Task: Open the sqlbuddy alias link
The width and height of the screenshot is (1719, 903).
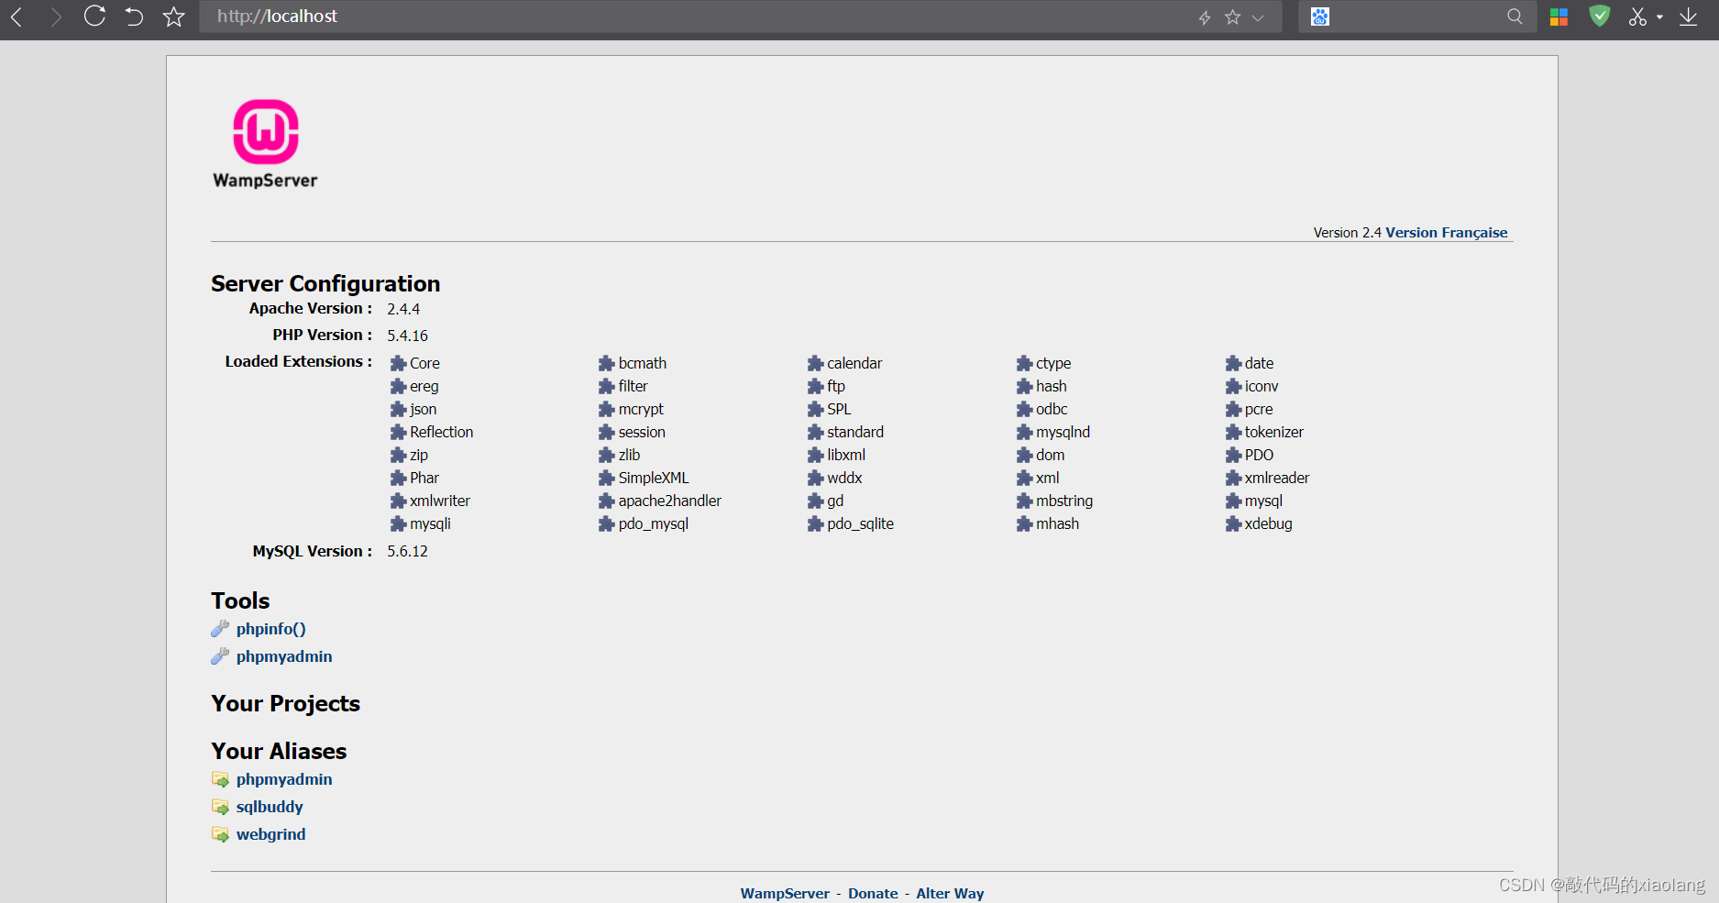Action: coord(270,807)
